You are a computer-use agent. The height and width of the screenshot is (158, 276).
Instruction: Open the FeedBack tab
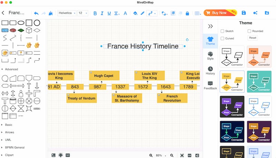tap(210, 86)
